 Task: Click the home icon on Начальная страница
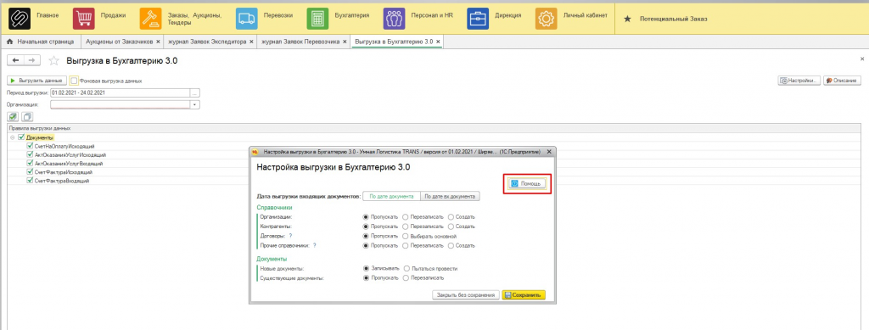[9, 42]
